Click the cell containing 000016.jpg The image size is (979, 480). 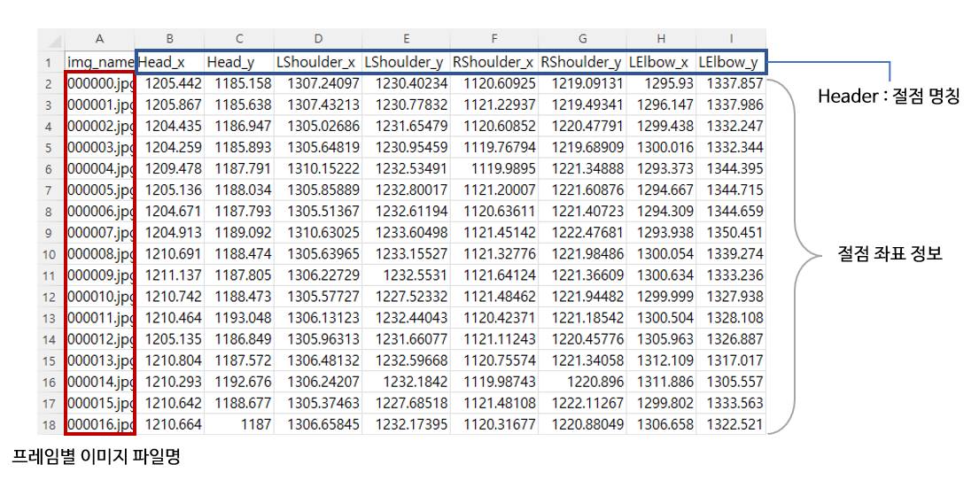(x=99, y=424)
